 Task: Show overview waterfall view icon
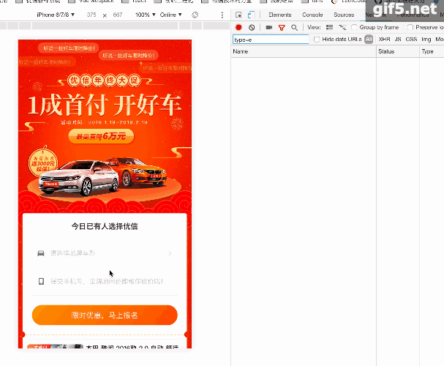click(342, 27)
